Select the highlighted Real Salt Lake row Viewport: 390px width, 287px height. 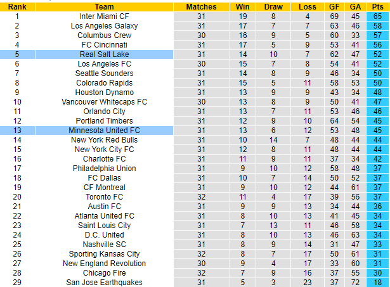tap(104, 55)
